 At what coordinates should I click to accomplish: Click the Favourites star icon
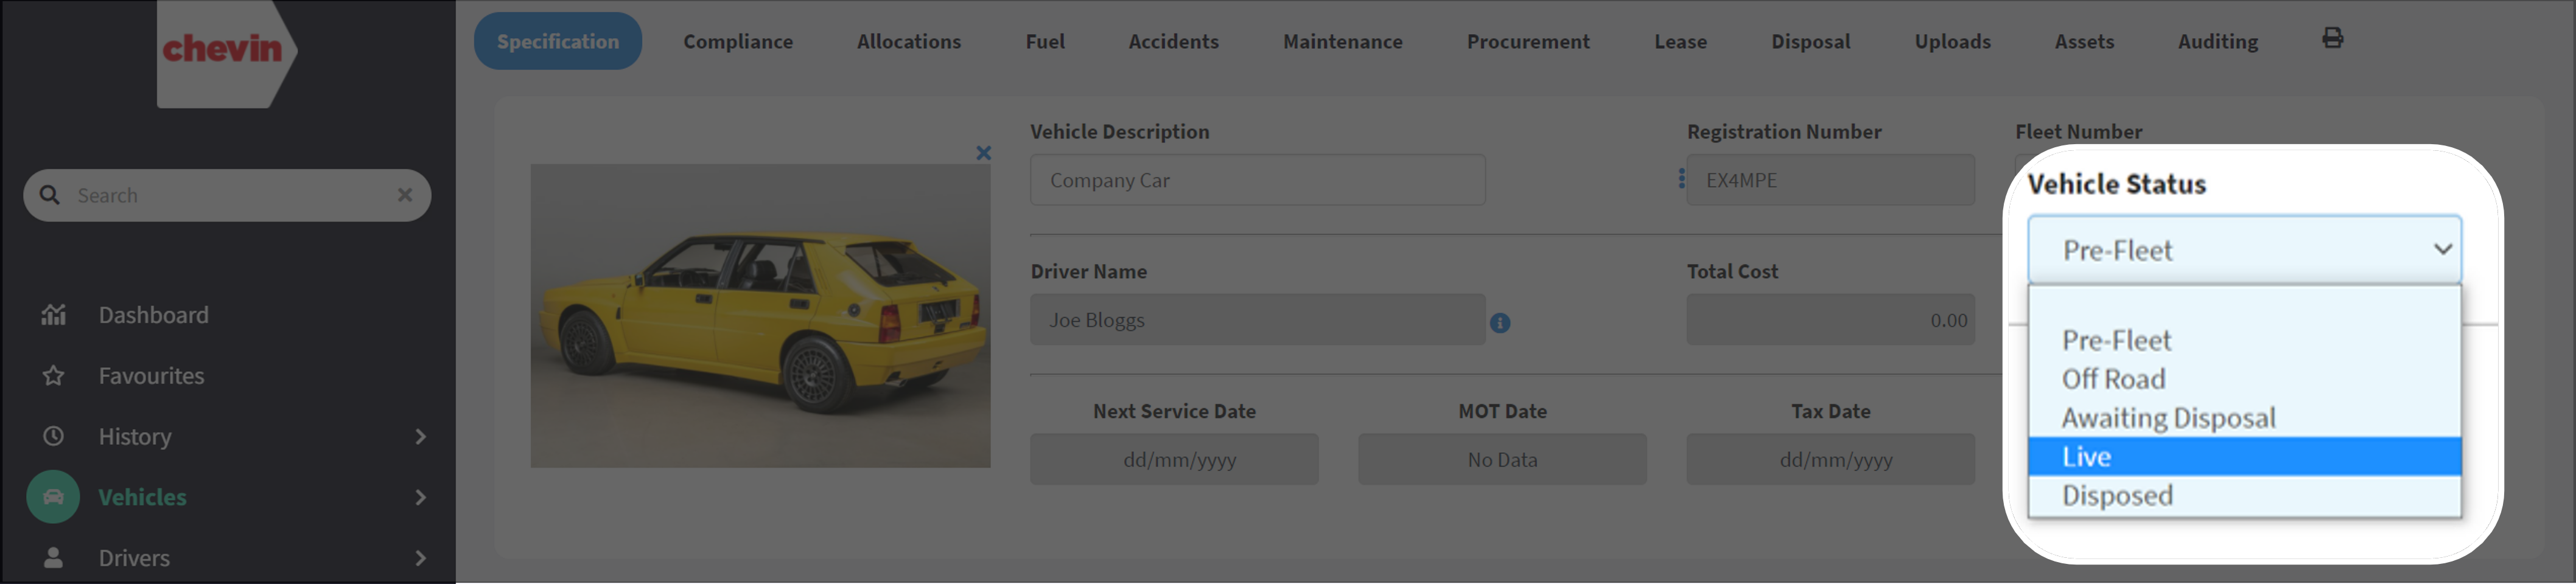click(x=53, y=376)
